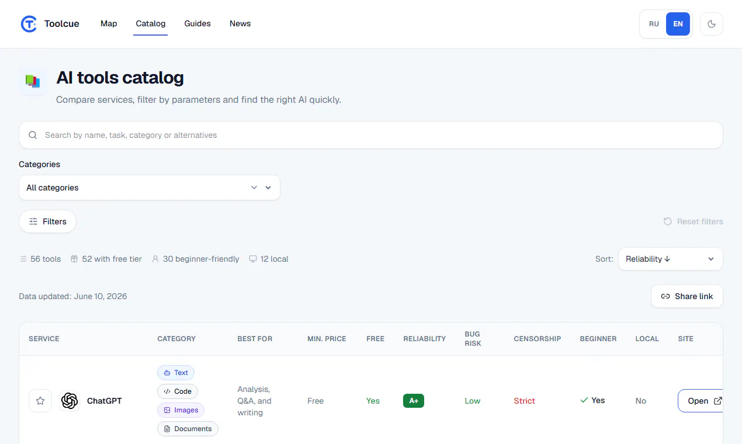Select the Images category tag
This screenshot has width=742, height=444.
click(x=181, y=410)
